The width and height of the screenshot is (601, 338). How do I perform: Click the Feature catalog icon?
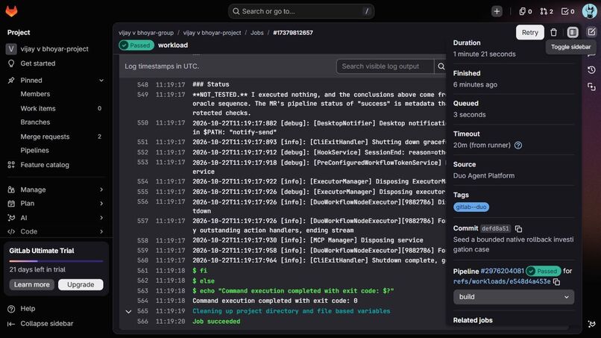click(x=11, y=165)
